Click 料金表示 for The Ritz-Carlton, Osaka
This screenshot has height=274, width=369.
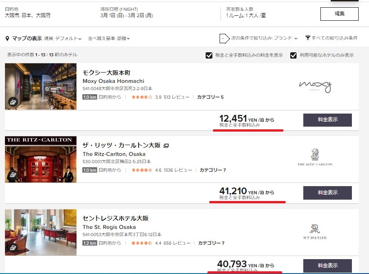click(x=328, y=192)
